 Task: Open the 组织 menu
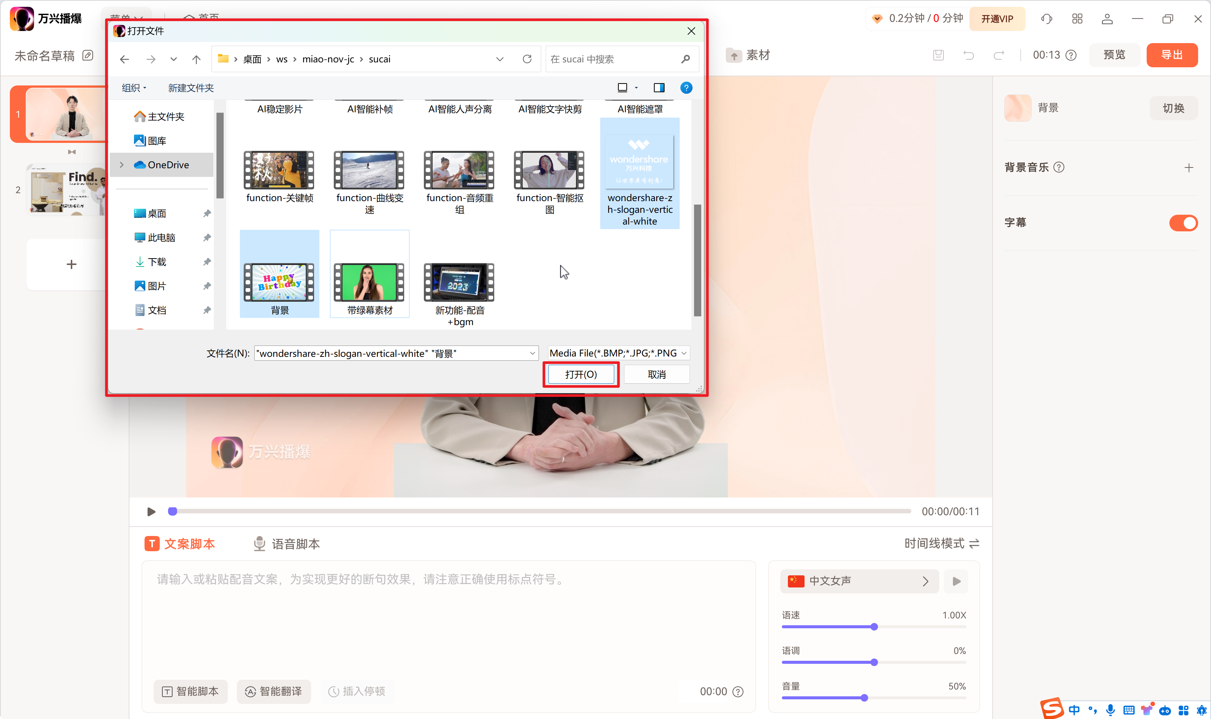pyautogui.click(x=134, y=88)
